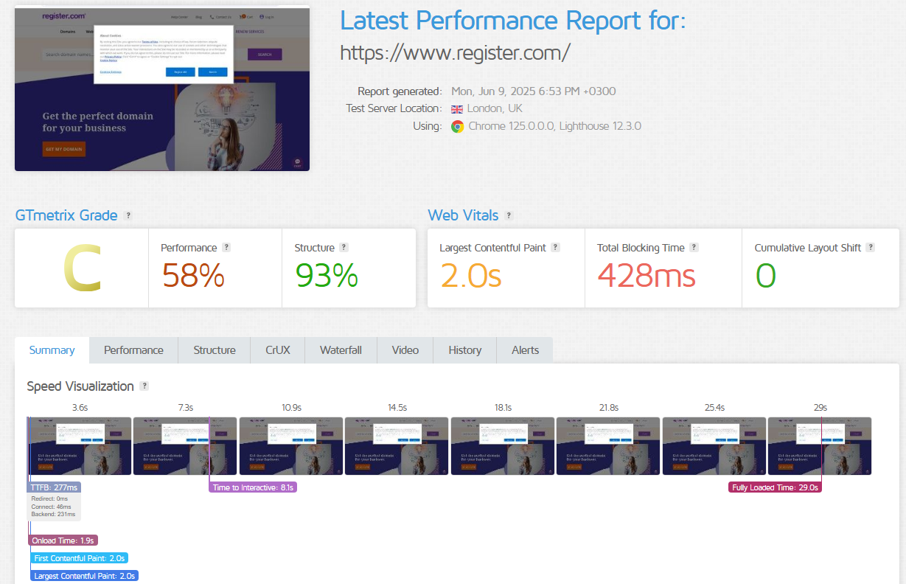Open the Performance score help icon
The image size is (906, 584).
pyautogui.click(x=226, y=248)
